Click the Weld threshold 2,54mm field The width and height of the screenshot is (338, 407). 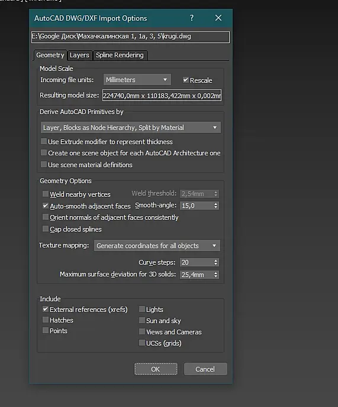coord(196,194)
